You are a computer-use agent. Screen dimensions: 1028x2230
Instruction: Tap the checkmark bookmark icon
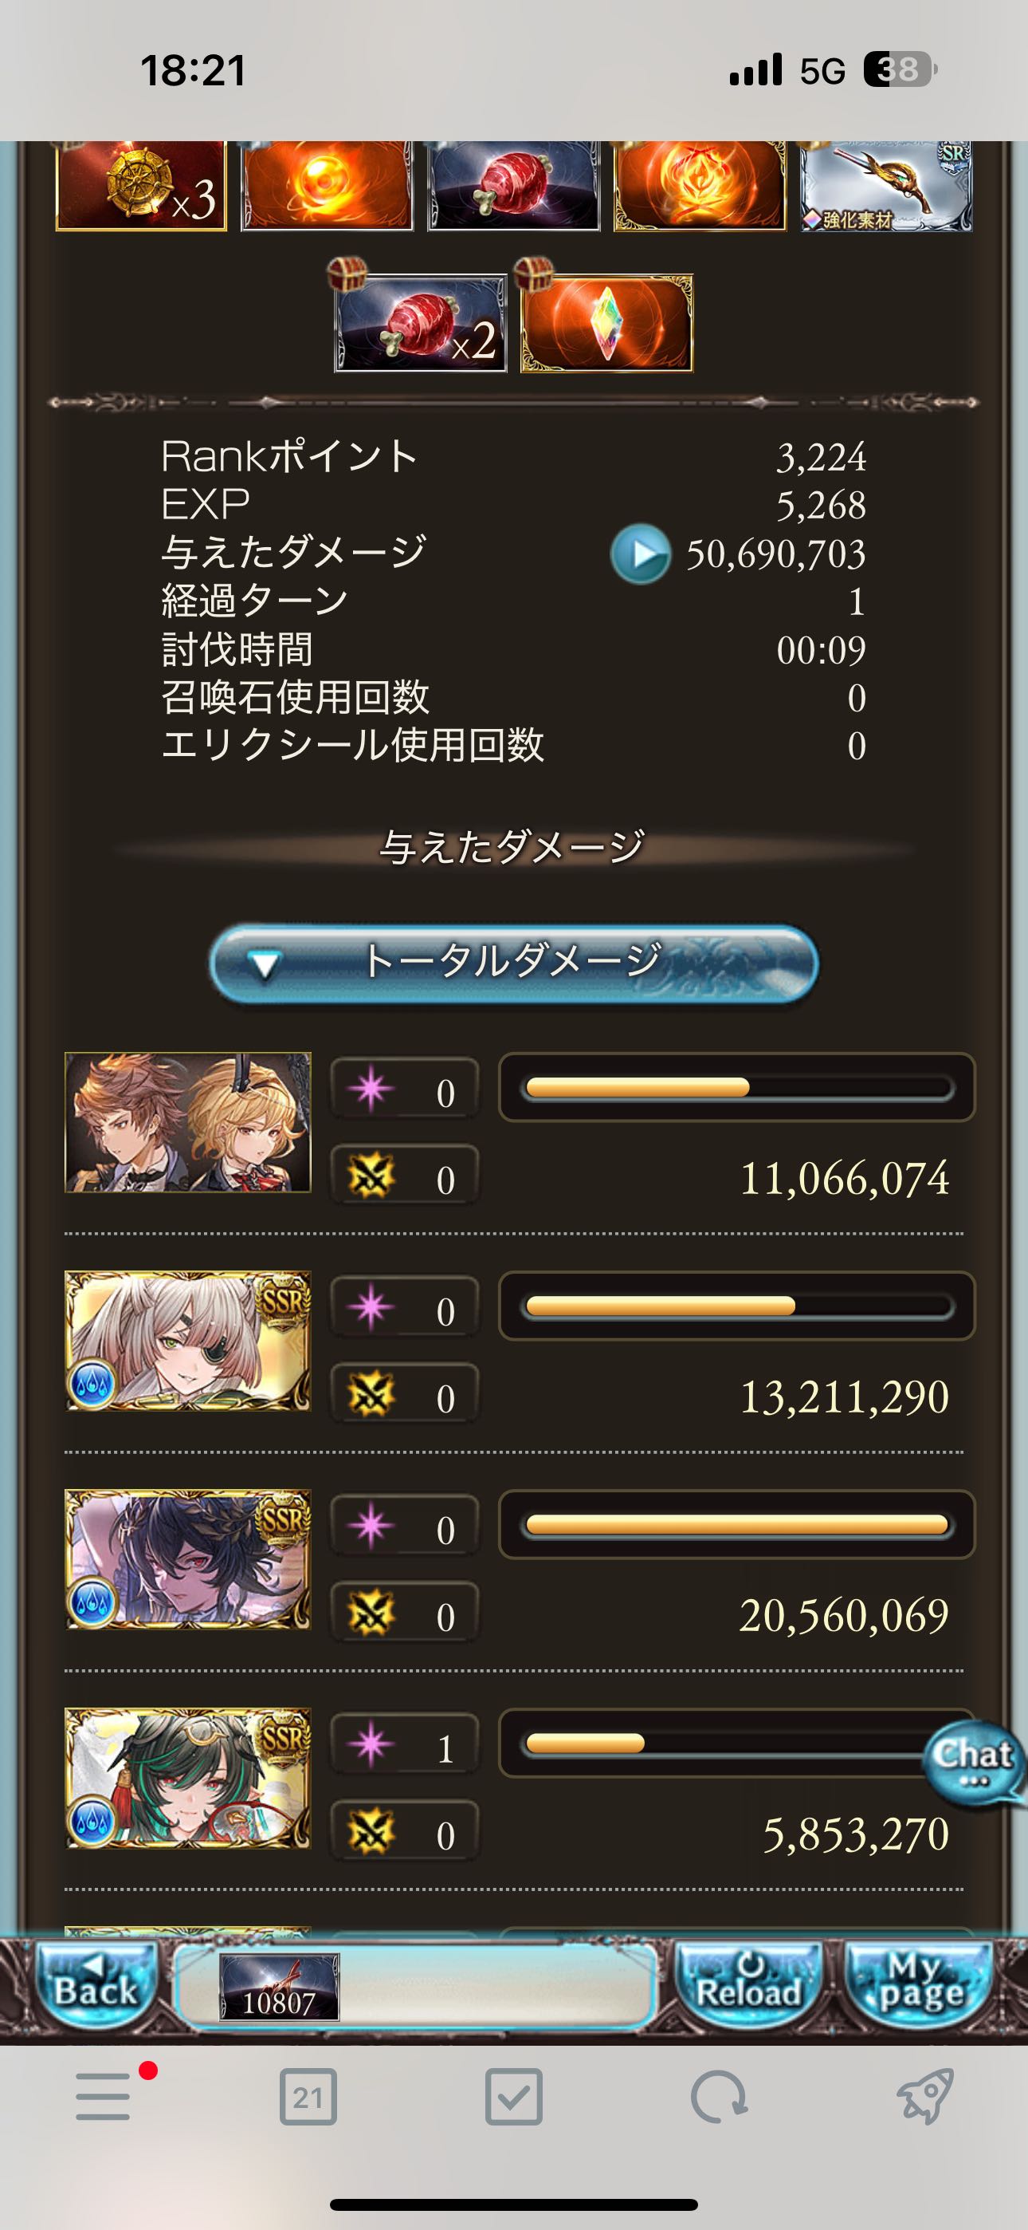click(514, 2098)
